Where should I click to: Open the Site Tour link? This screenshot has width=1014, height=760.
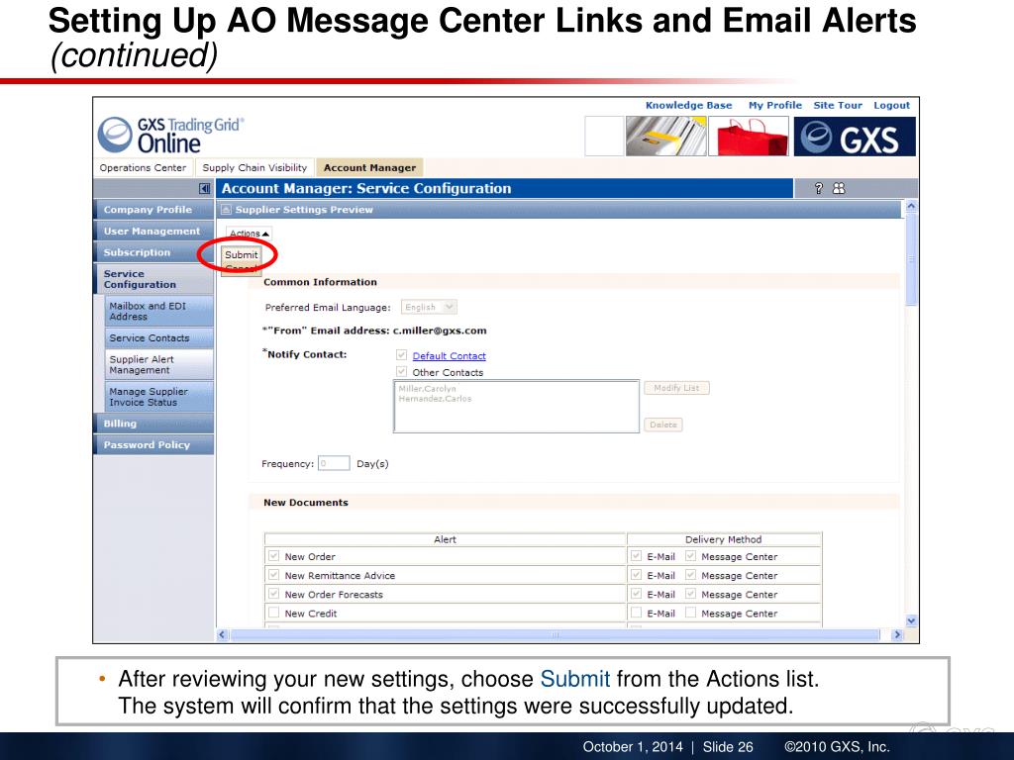pyautogui.click(x=838, y=105)
